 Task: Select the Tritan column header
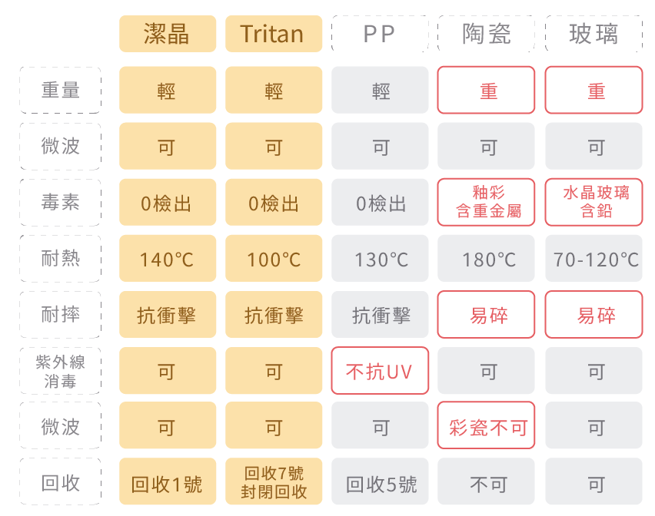point(273,35)
